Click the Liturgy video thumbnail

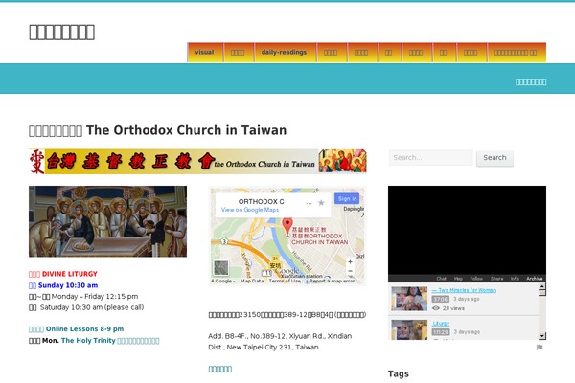pos(409,329)
